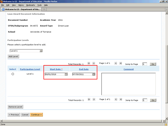Click the Comment text area
This screenshot has width=168, height=126.
pyautogui.click(x=128, y=84)
